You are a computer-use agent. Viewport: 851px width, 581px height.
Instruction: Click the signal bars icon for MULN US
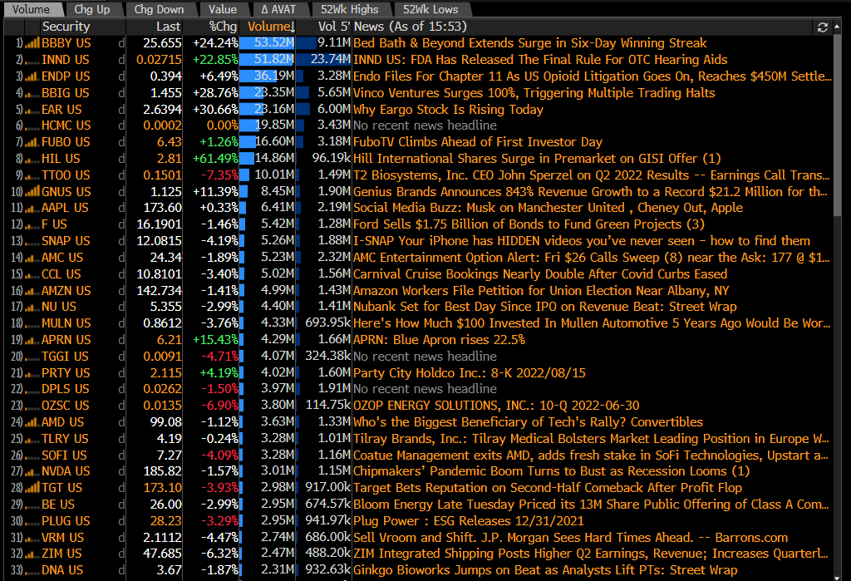32,323
